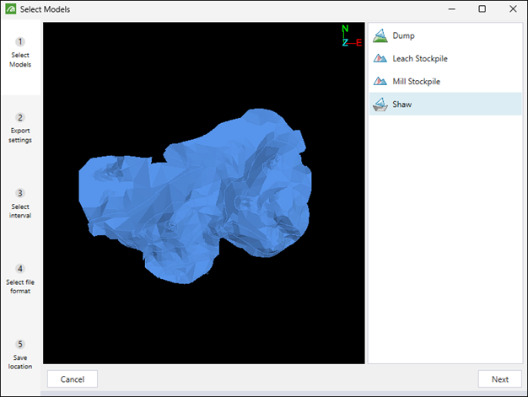Click the Dump model icon
This screenshot has height=397, width=528.
(380, 36)
